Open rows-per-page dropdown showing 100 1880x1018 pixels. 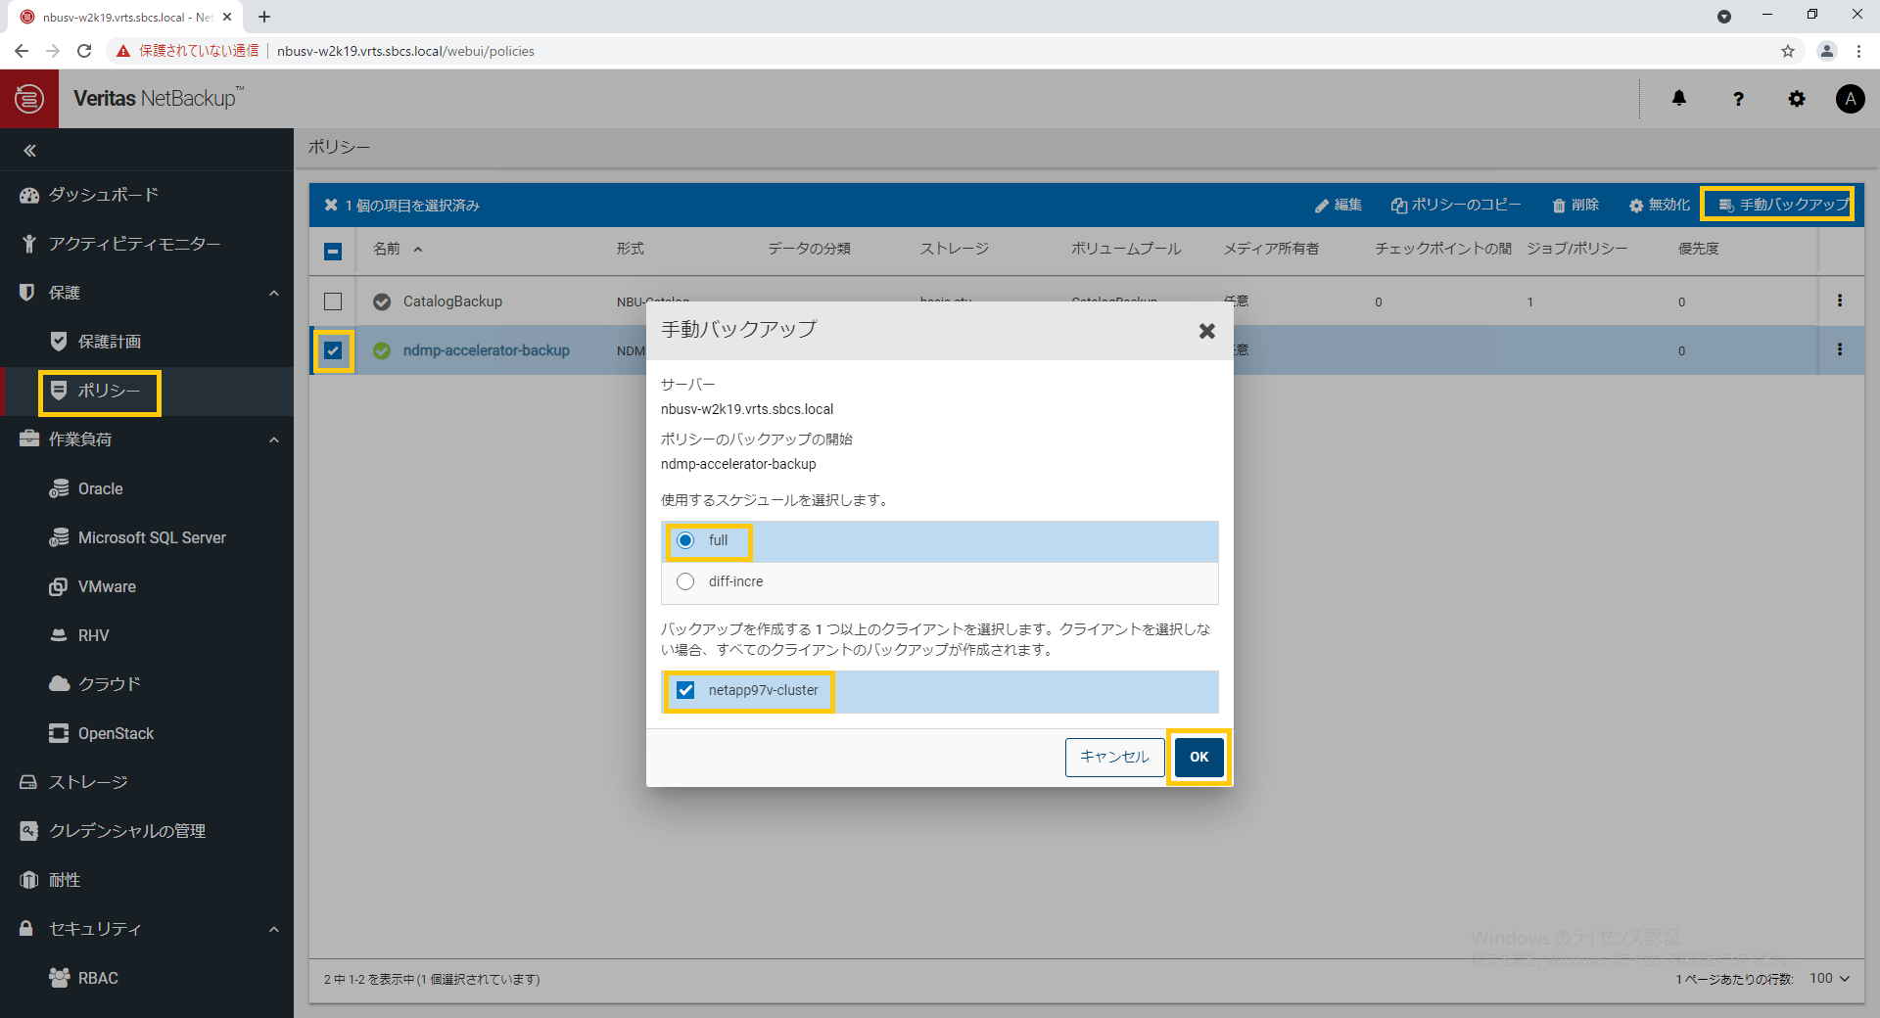(x=1829, y=979)
